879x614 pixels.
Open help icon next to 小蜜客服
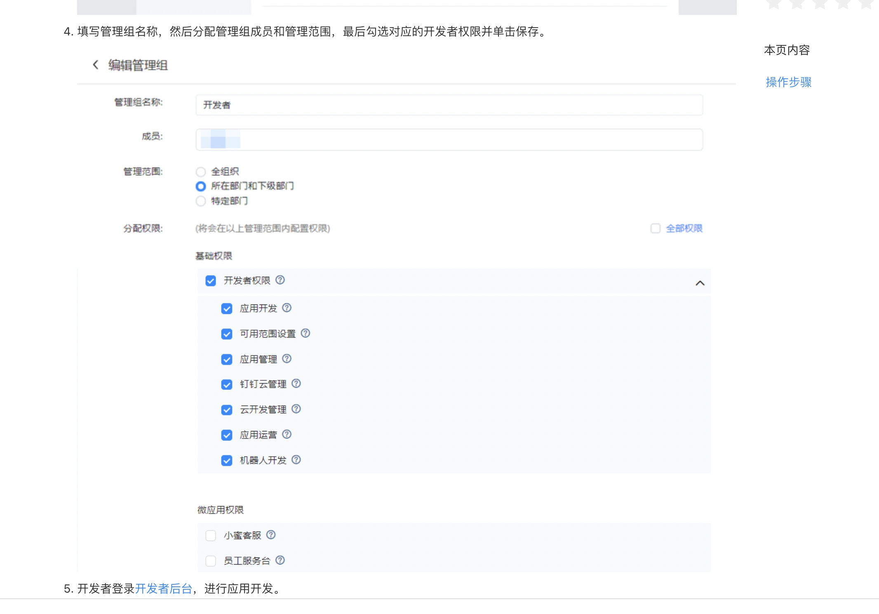coord(271,535)
